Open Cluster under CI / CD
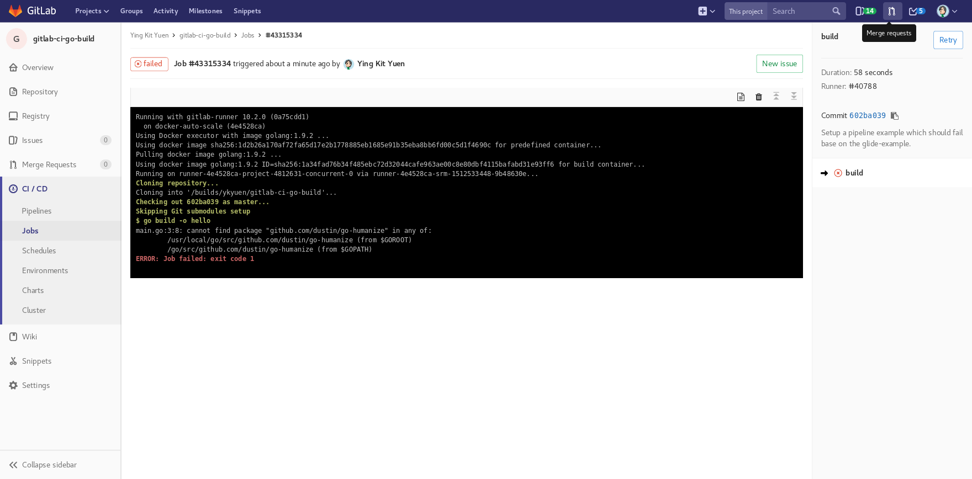972x479 pixels. (x=61, y=310)
